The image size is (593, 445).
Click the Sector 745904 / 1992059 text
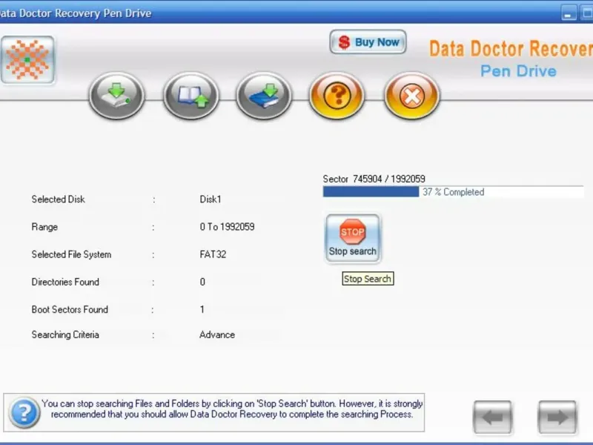[x=374, y=179]
